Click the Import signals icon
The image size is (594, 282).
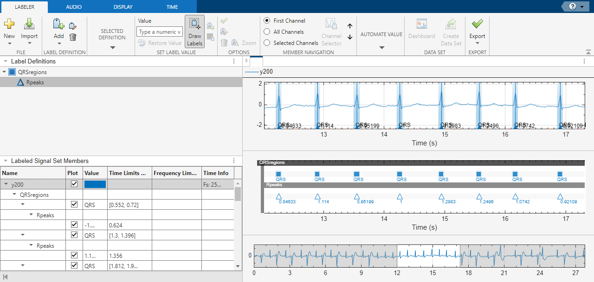[x=29, y=24]
